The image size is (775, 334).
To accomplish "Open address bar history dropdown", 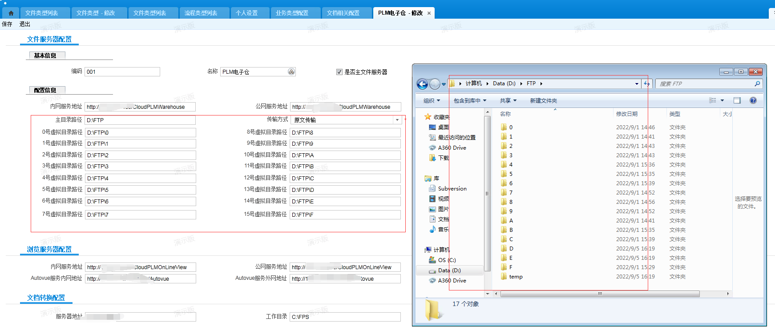I will 637,83.
